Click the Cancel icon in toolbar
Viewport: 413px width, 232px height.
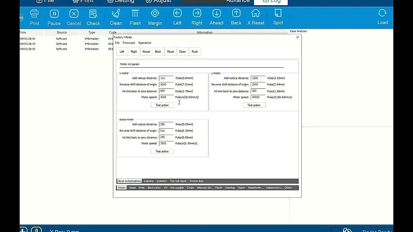[x=74, y=14]
